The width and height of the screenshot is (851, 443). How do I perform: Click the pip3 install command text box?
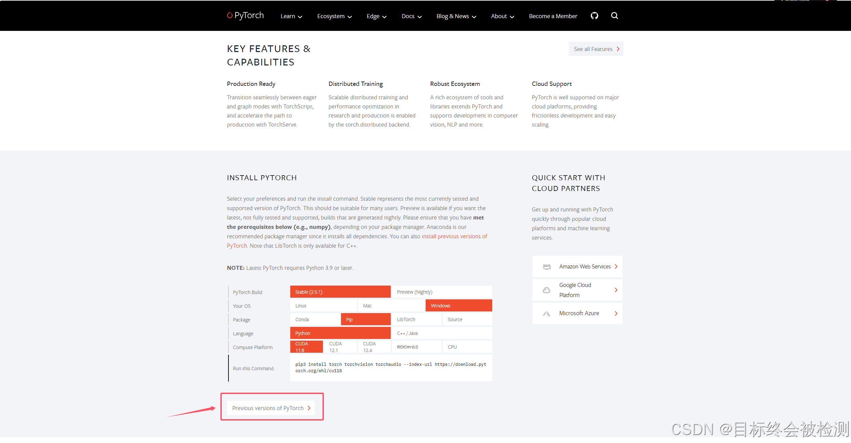[391, 367]
